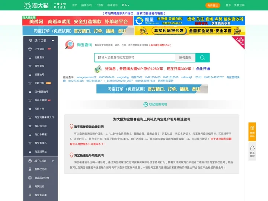Click the crown icon beside 淘口令解密

(30, 134)
